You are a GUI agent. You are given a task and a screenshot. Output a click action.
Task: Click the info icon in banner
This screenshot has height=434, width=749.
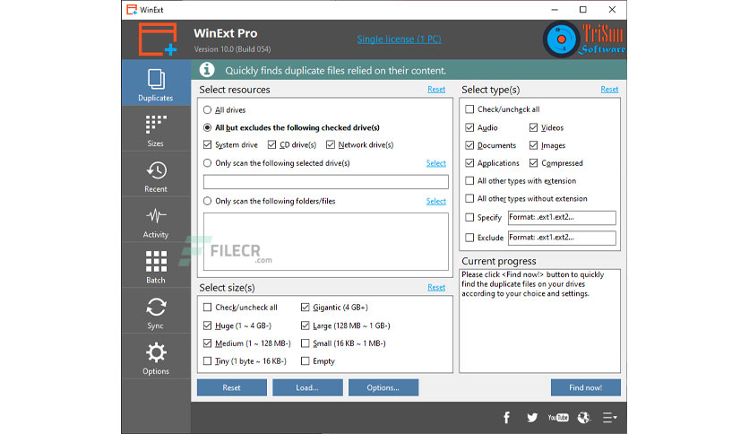point(207,70)
